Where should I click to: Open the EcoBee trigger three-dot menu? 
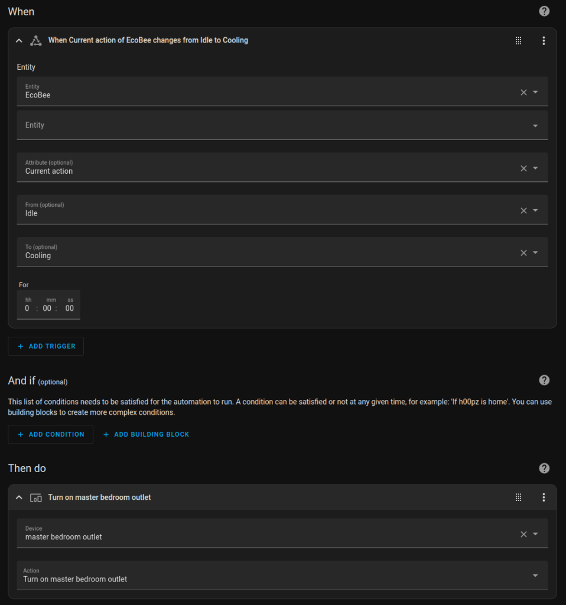pos(544,41)
